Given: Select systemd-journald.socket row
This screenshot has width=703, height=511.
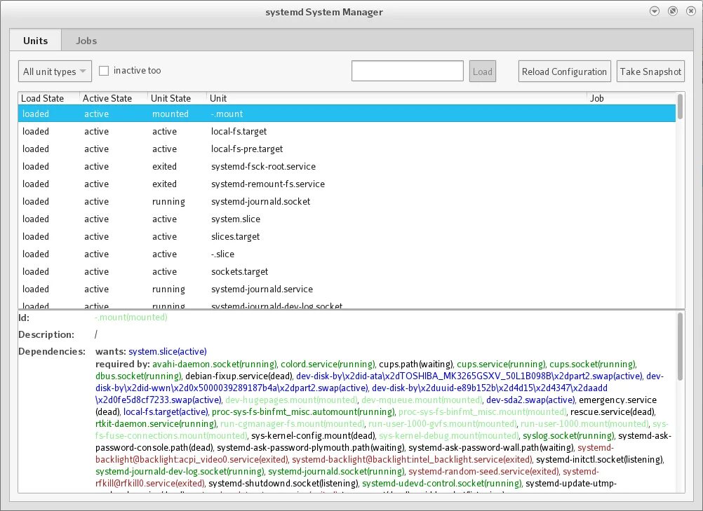Looking at the screenshot, I should [x=347, y=201].
